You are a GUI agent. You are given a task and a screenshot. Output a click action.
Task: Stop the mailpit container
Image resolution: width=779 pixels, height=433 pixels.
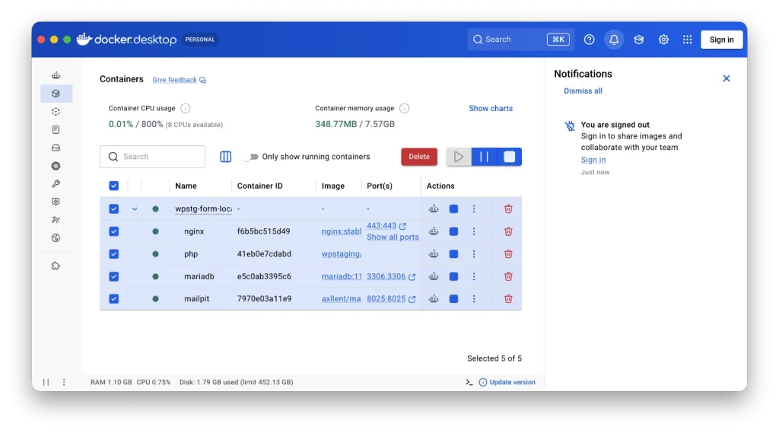[x=453, y=299]
